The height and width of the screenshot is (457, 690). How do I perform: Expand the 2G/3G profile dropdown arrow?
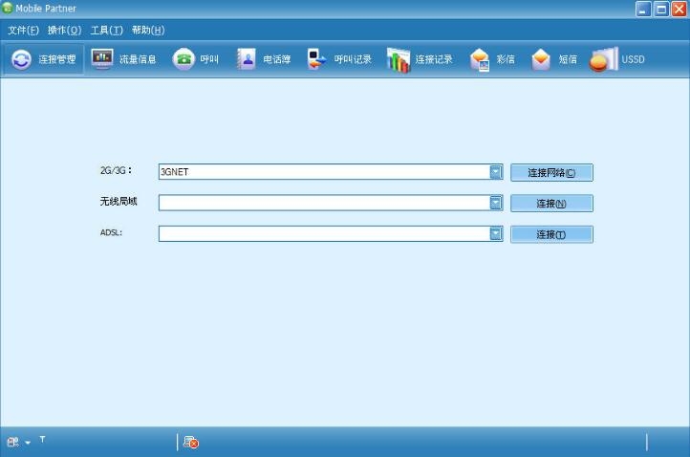pyautogui.click(x=496, y=172)
